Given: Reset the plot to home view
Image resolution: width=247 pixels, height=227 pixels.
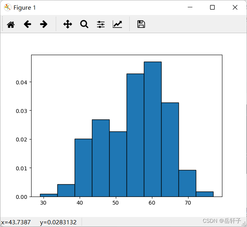Looking at the screenshot, I should 11,24.
